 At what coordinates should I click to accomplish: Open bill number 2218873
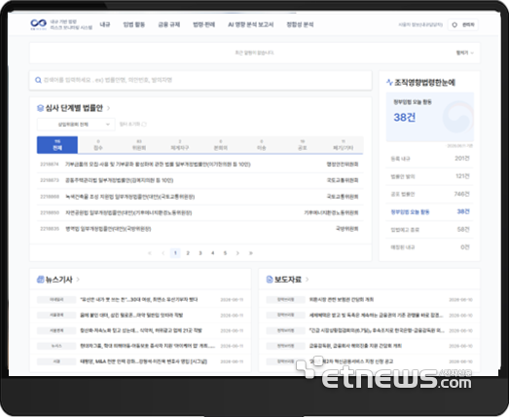[200, 180]
